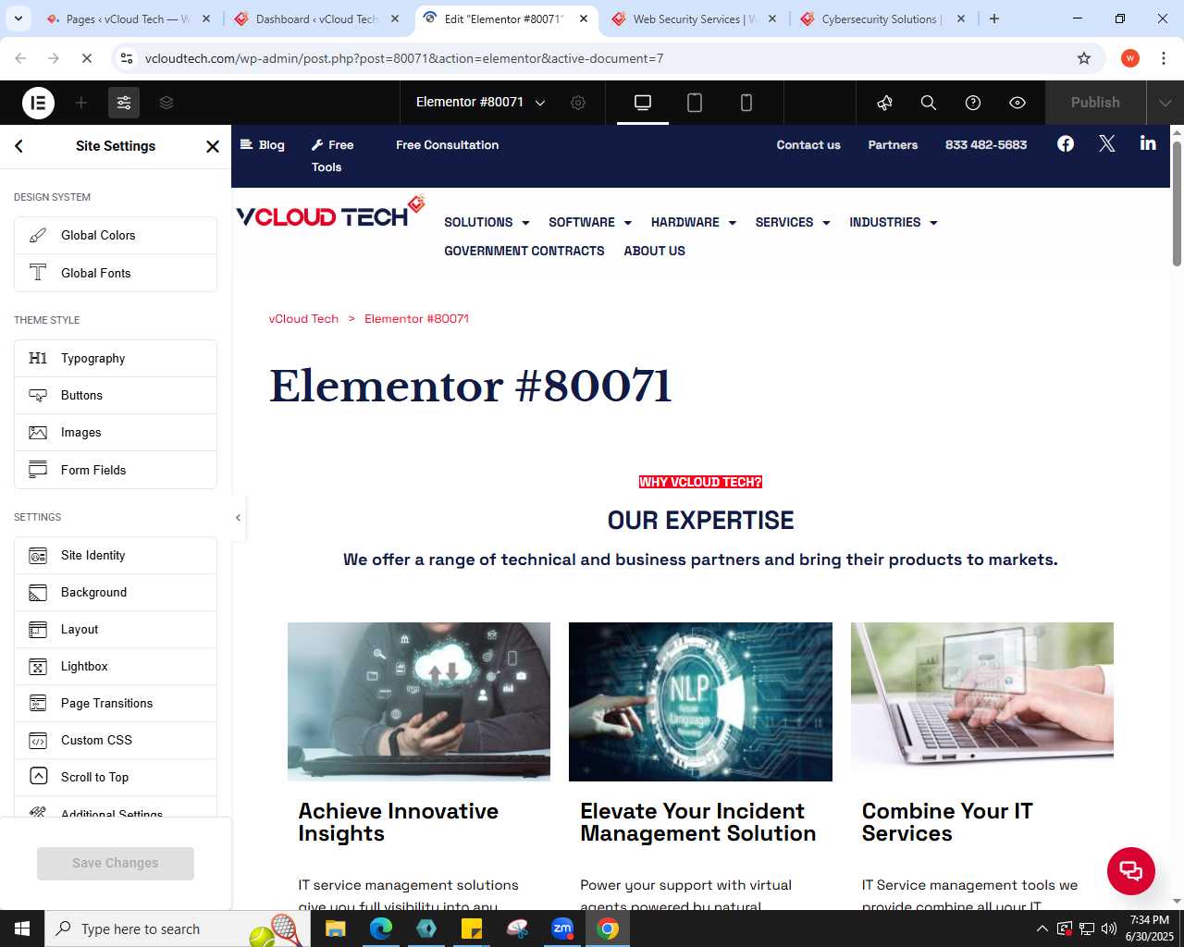The width and height of the screenshot is (1184, 947).
Task: Open Layout settings
Action: 116,629
